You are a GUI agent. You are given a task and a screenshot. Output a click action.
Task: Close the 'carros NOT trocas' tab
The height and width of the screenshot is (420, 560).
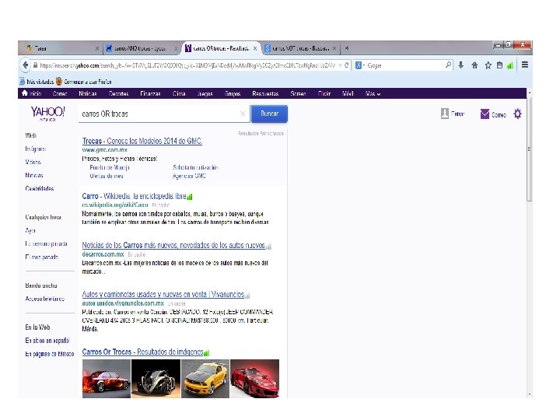[334, 48]
